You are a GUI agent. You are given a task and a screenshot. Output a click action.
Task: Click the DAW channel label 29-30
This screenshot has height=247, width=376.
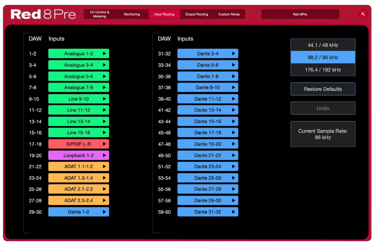[35, 212]
